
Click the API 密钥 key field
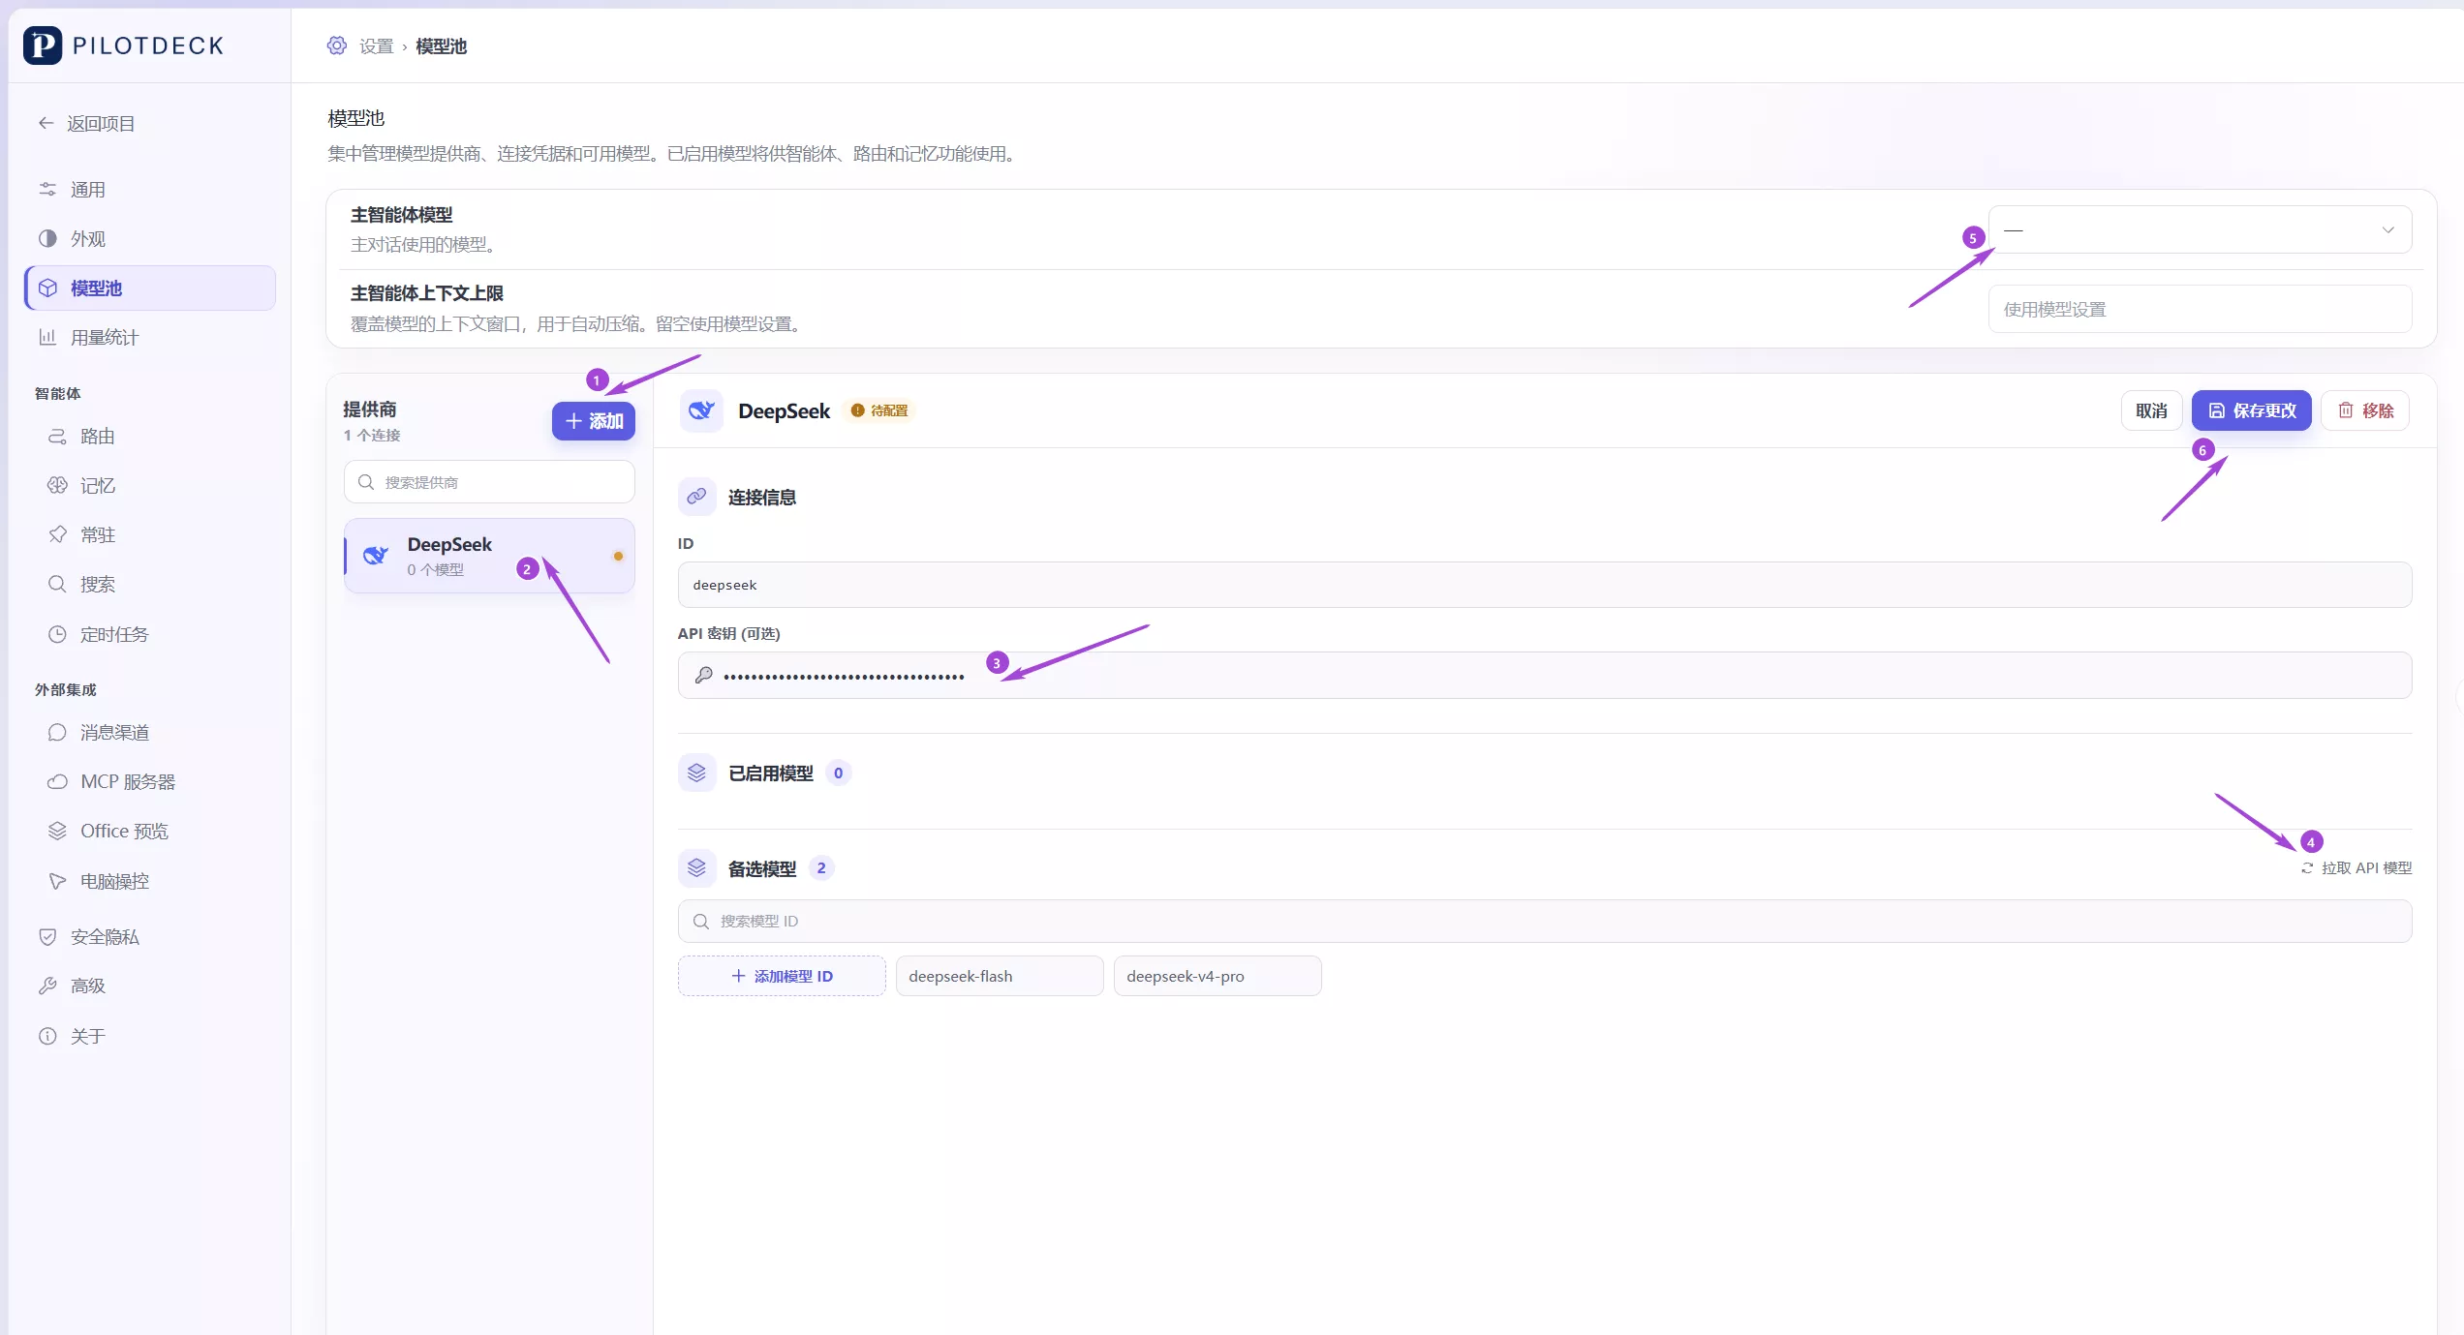(1545, 675)
